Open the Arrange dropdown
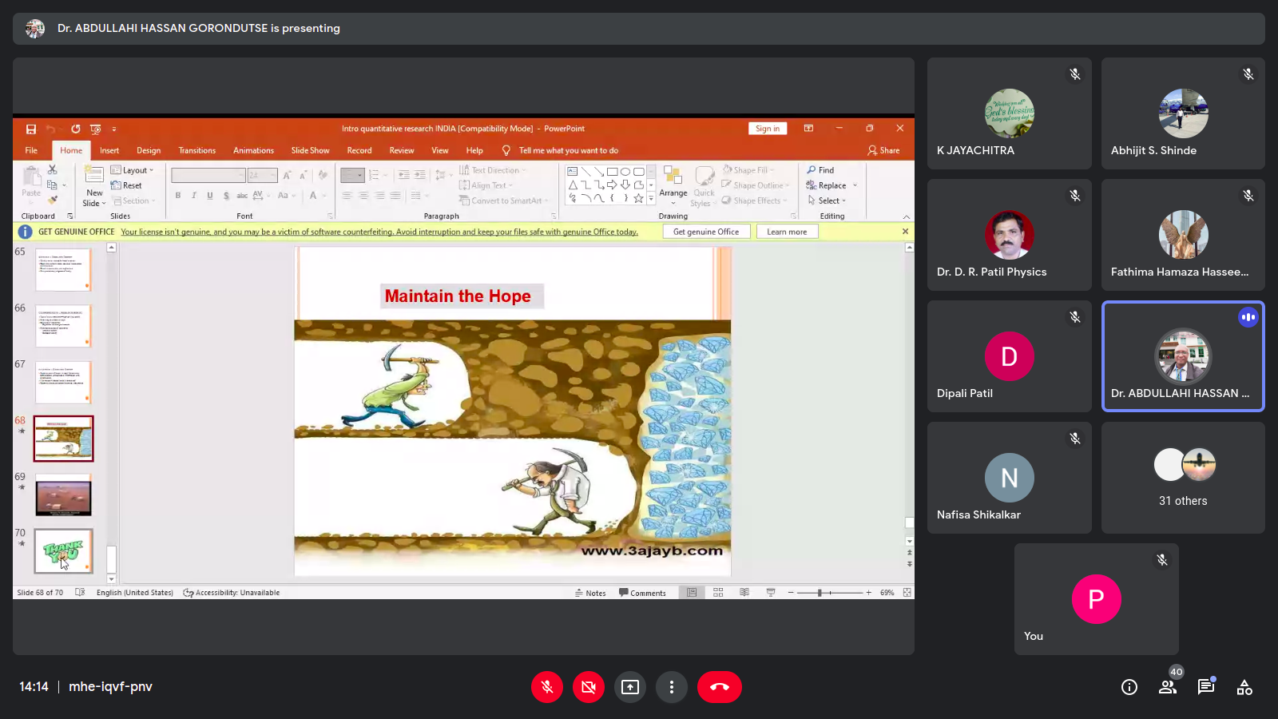Image resolution: width=1278 pixels, height=719 pixels. (x=673, y=185)
